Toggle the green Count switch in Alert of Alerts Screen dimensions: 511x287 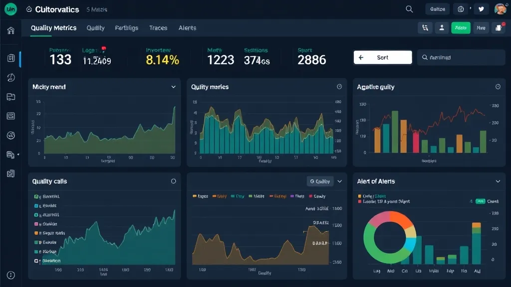tap(481, 201)
